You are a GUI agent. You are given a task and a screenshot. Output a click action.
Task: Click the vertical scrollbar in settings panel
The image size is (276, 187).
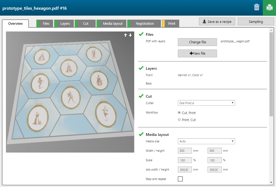click(271, 73)
